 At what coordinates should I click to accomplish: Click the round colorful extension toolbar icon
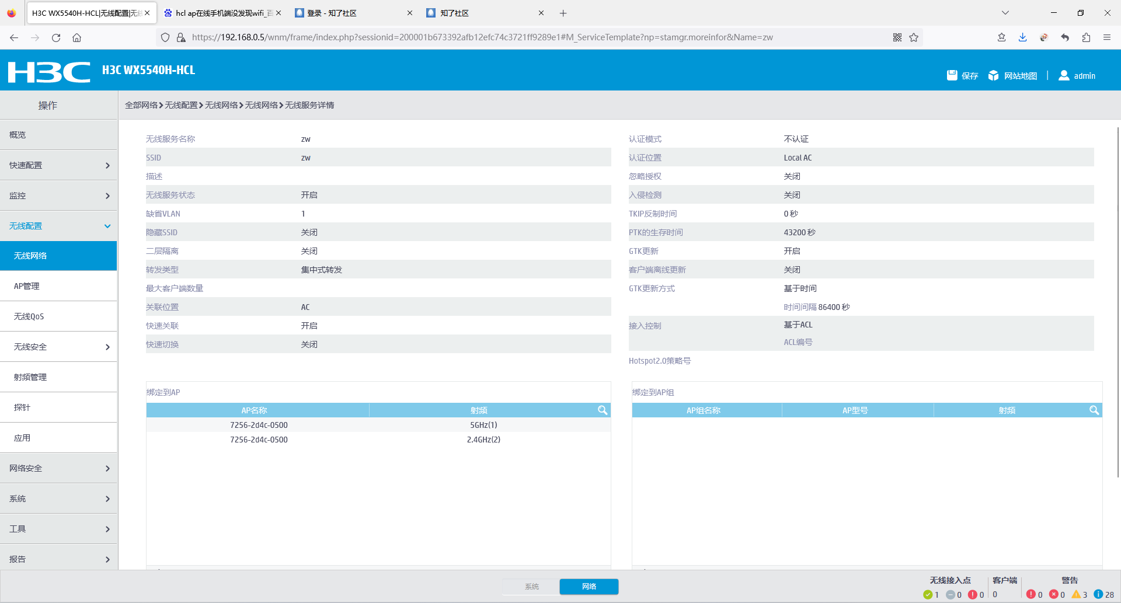tap(1044, 37)
